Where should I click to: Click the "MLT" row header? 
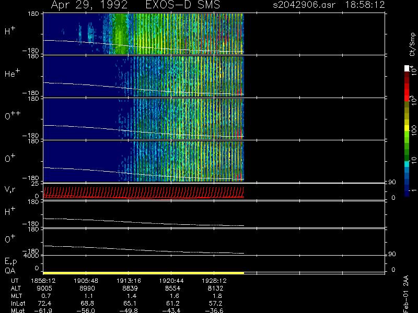[x=17, y=296]
